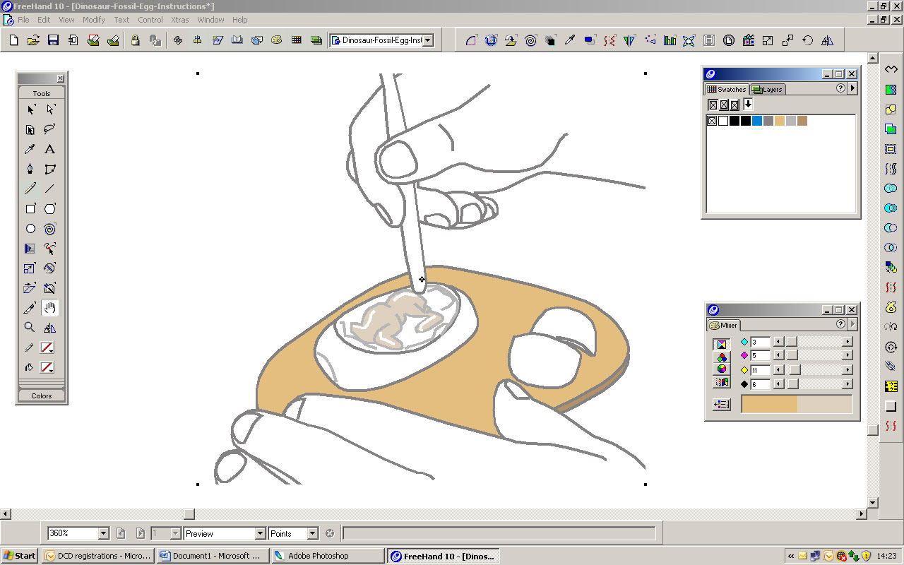Toggle the stroke selector in Swatches panel
Screen dimensions: 904x565
click(724, 105)
